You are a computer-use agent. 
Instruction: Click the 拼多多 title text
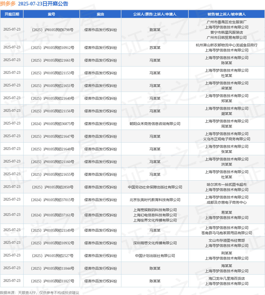[8, 4]
